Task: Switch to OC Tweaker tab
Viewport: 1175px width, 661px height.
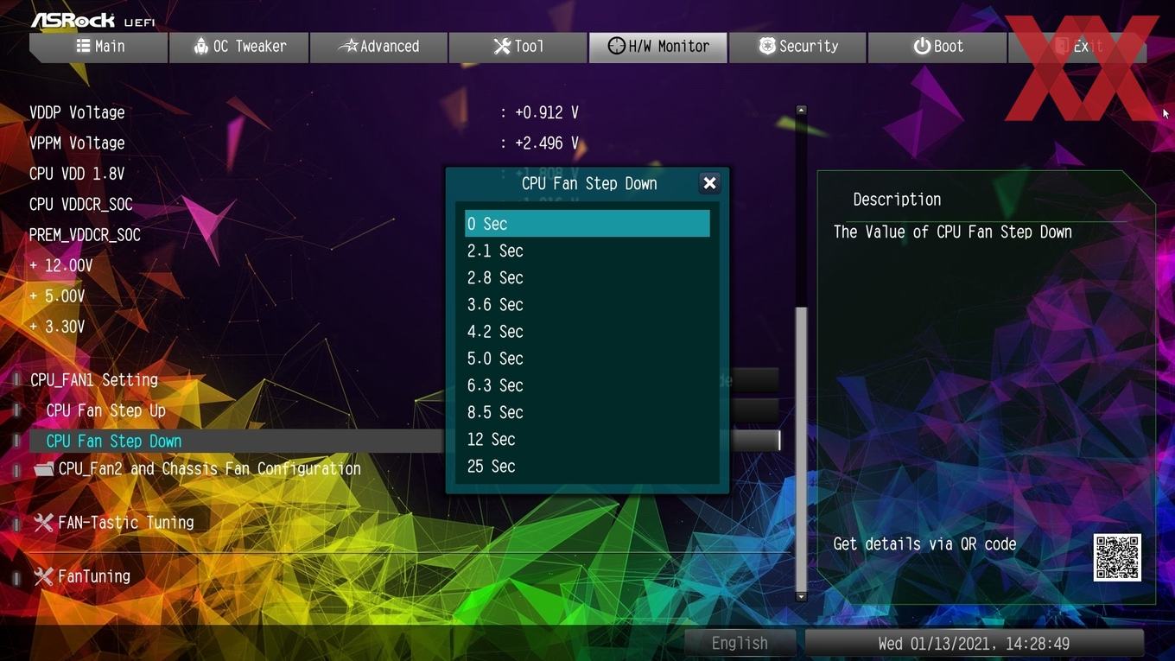Action: [x=239, y=47]
